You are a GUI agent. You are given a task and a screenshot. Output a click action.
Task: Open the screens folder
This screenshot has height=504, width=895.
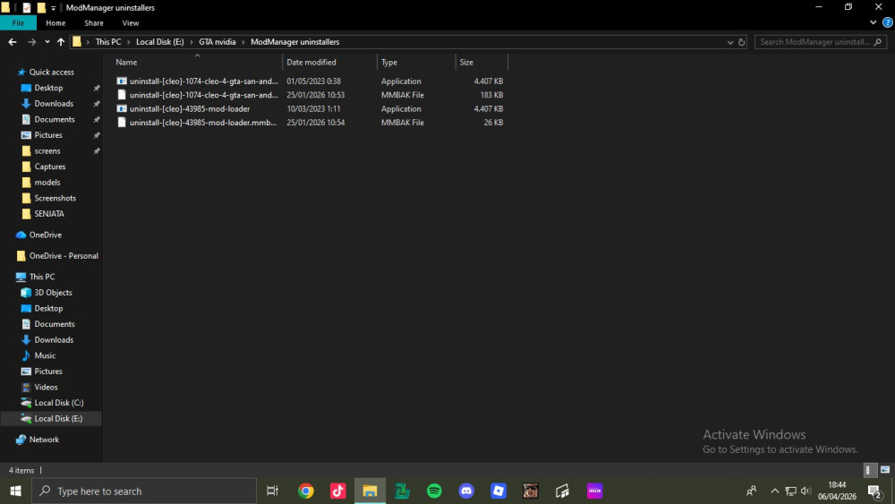47,150
